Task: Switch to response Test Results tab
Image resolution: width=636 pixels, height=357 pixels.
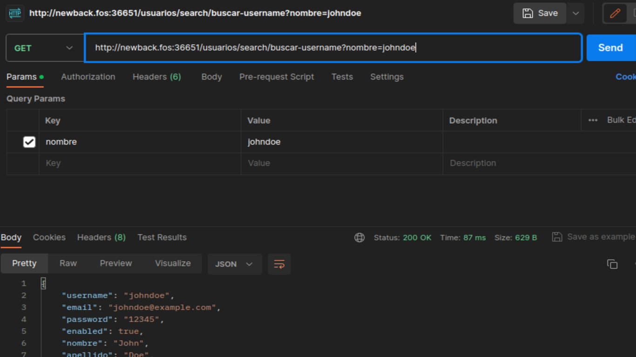Action: (x=162, y=237)
